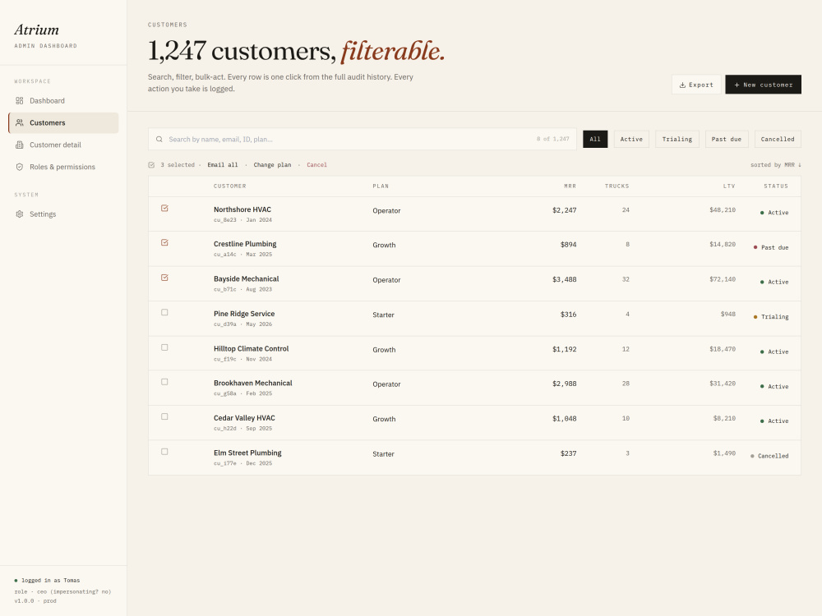
Task: Open Settings in the System section
Action: click(63, 214)
